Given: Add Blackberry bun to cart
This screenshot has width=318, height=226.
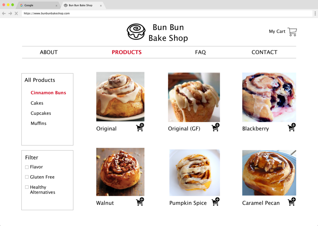Looking at the screenshot, I should [292, 127].
